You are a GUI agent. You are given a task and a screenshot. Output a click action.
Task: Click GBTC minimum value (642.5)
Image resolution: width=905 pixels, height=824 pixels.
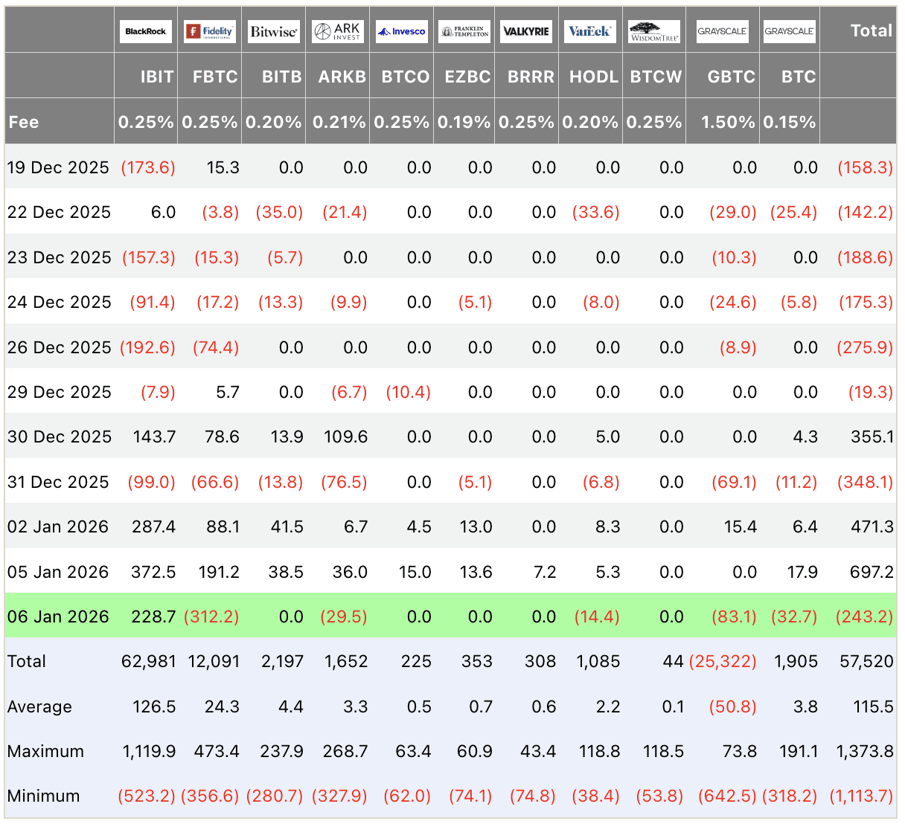pyautogui.click(x=727, y=796)
